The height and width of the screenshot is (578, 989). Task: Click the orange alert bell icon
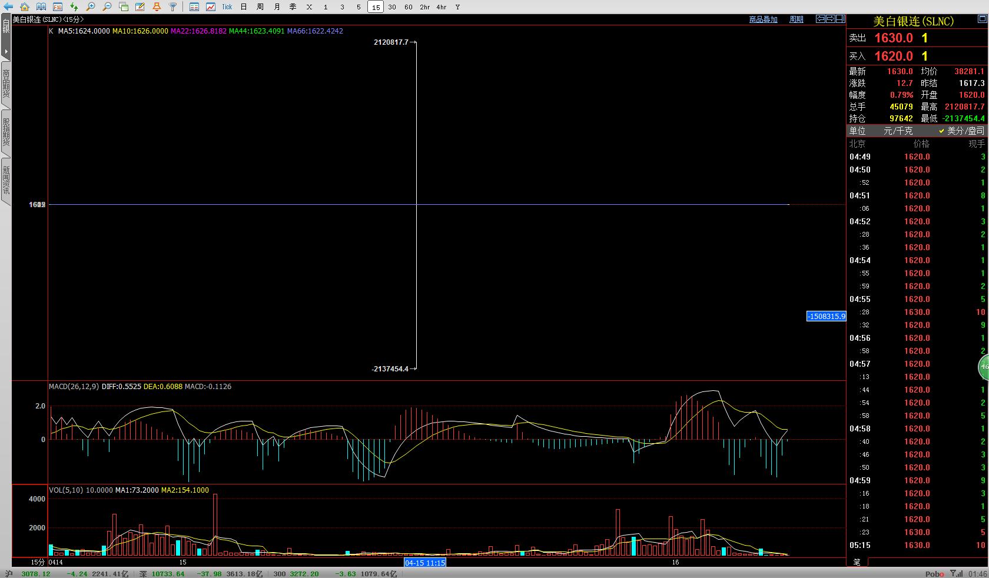tap(157, 6)
